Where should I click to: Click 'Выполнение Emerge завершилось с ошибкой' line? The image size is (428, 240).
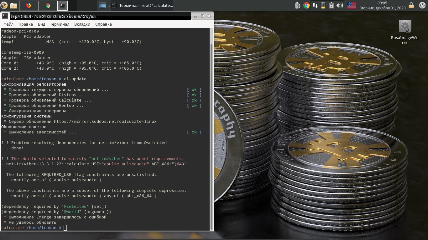(57, 217)
